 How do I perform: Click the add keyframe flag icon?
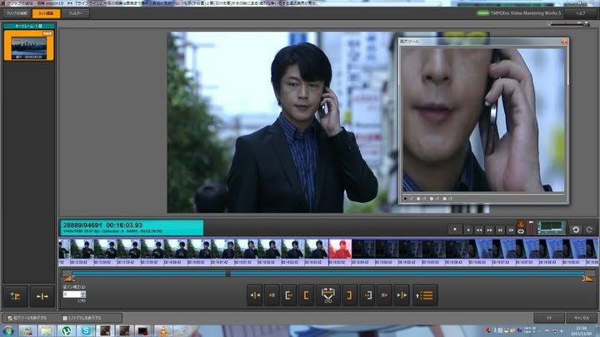[x=15, y=296]
